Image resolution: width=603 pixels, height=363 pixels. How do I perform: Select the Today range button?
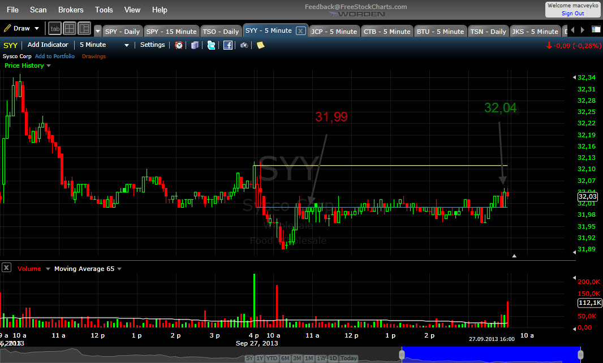(348, 358)
